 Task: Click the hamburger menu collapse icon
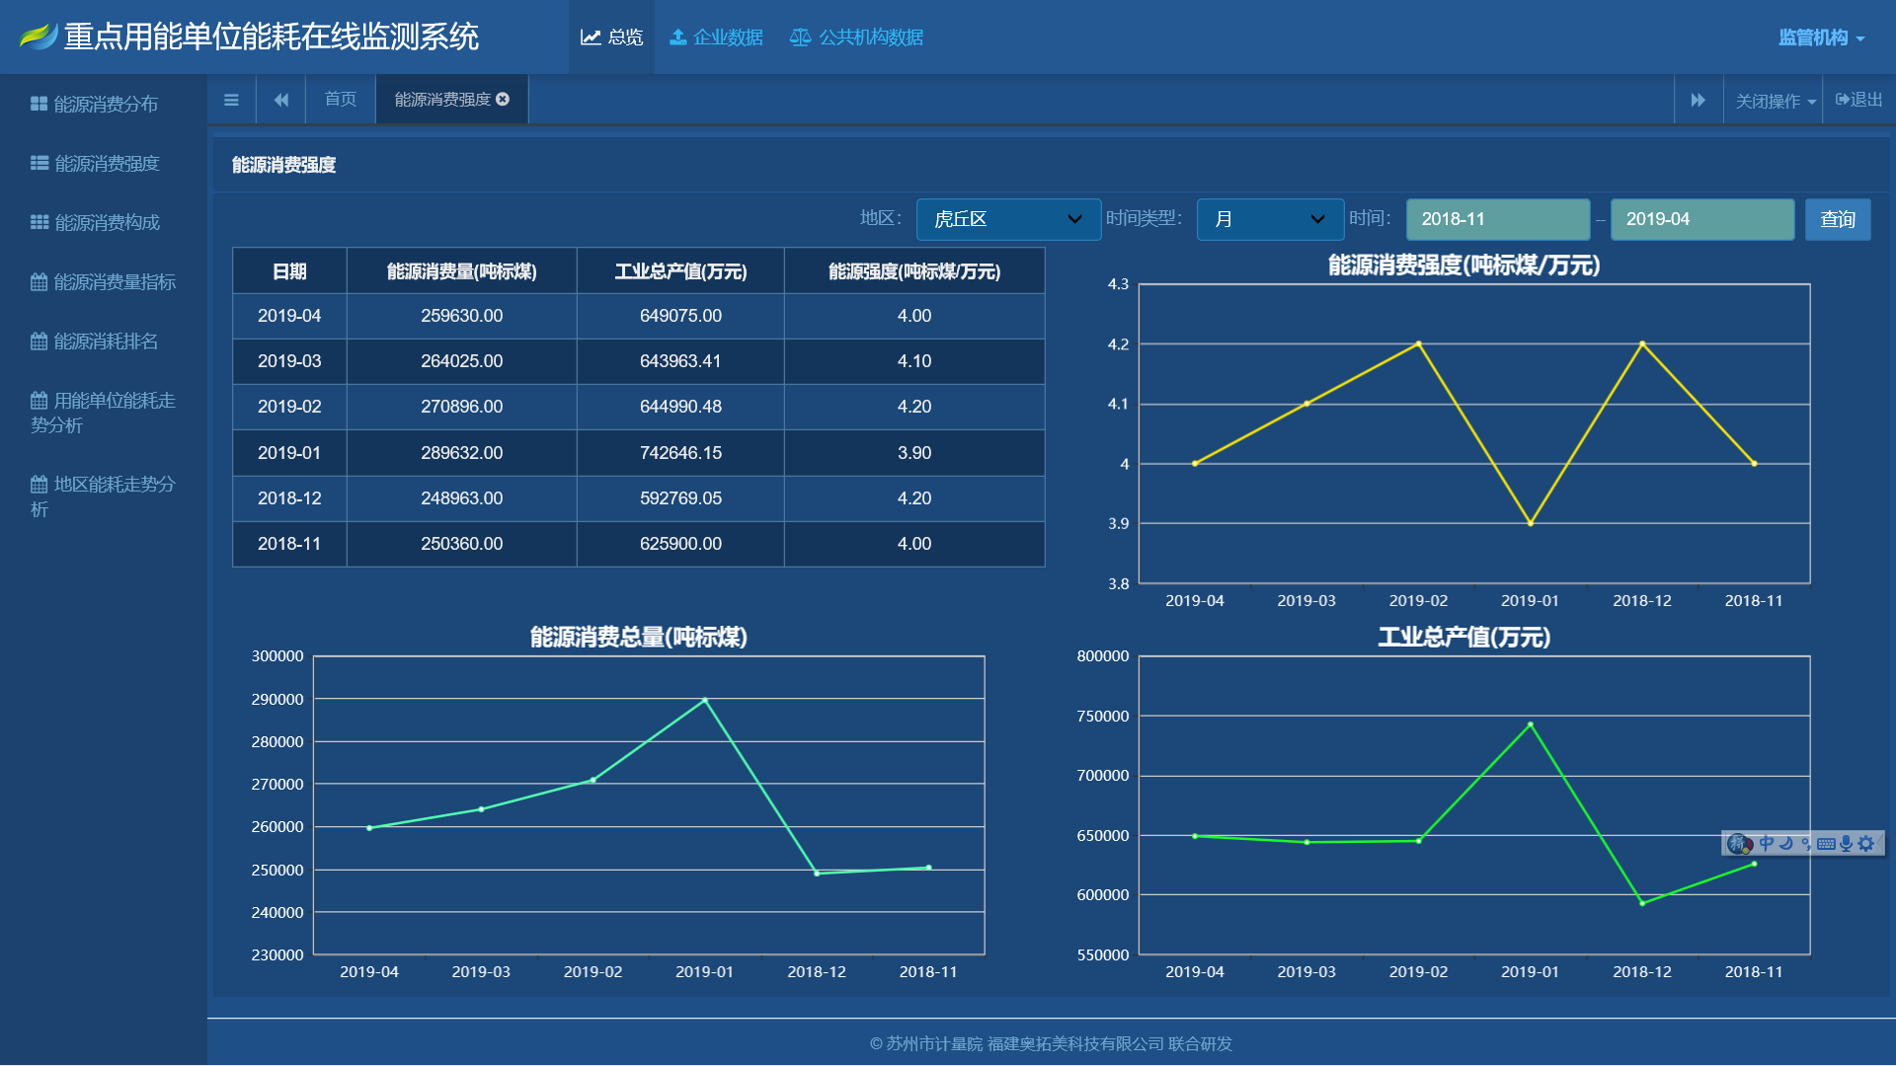(x=231, y=100)
